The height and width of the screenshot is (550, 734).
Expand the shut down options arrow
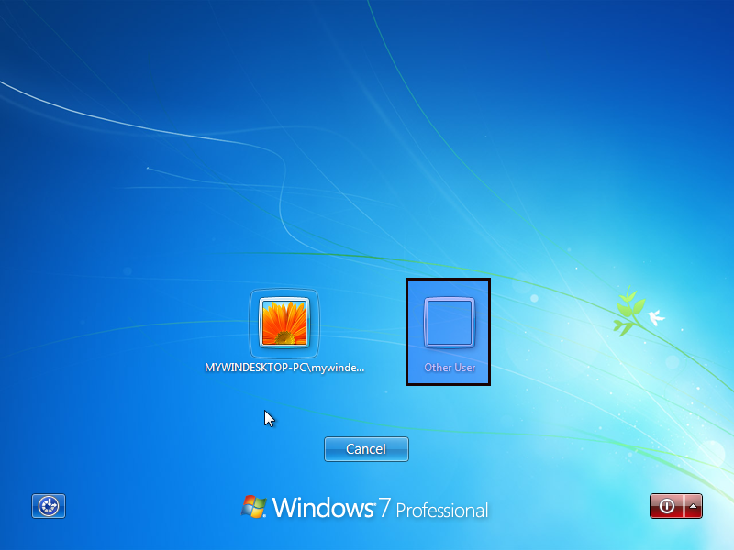[694, 506]
